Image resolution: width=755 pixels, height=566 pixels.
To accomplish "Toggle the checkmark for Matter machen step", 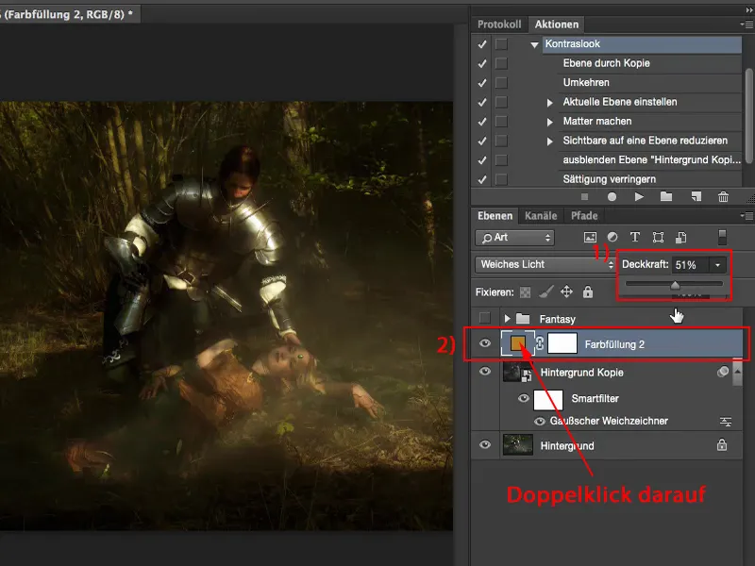I will 481,122.
